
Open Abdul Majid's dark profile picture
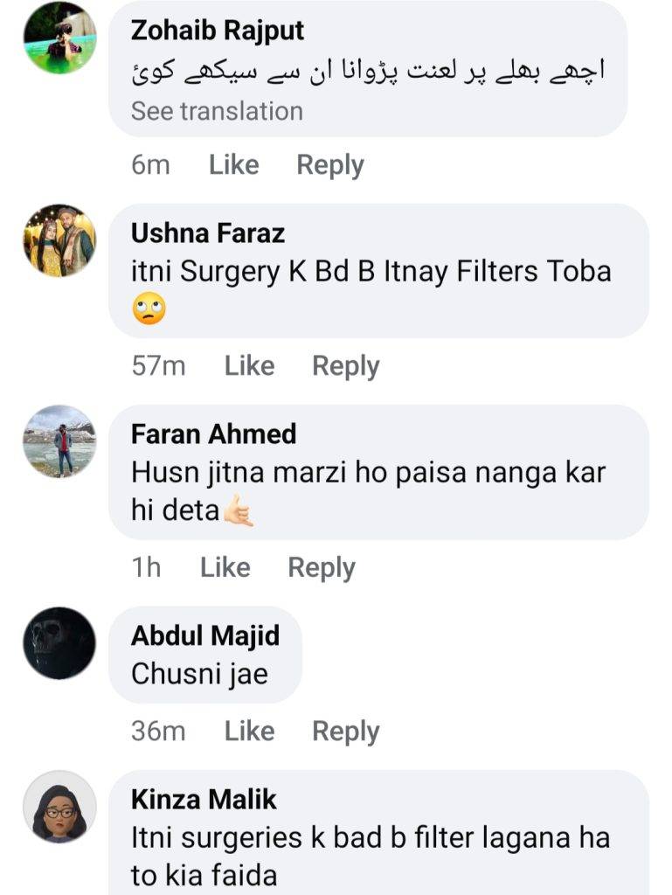pyautogui.click(x=59, y=642)
